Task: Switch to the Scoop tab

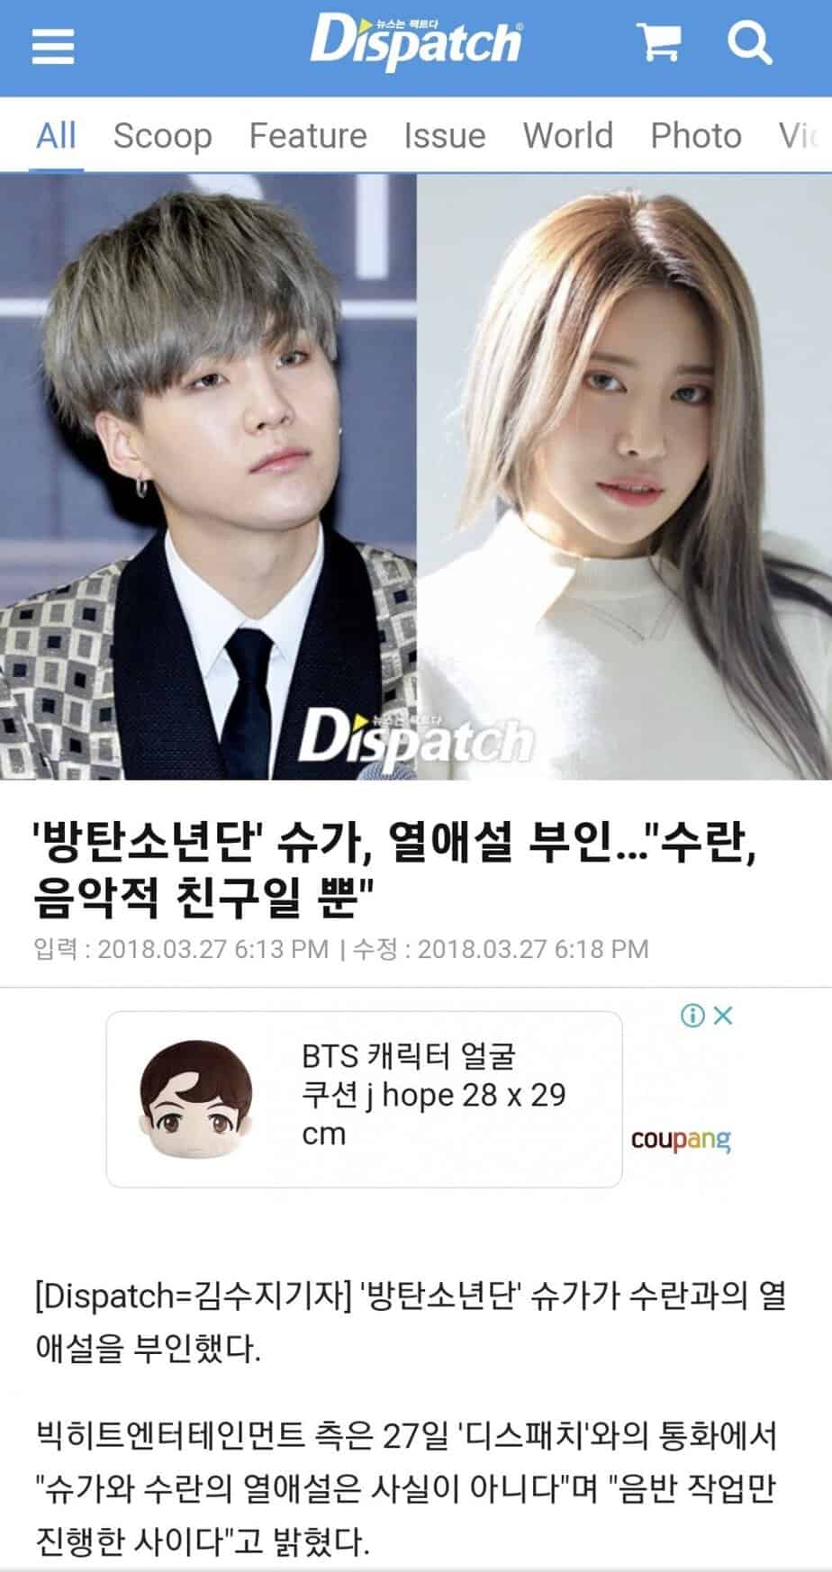Action: click(x=163, y=136)
